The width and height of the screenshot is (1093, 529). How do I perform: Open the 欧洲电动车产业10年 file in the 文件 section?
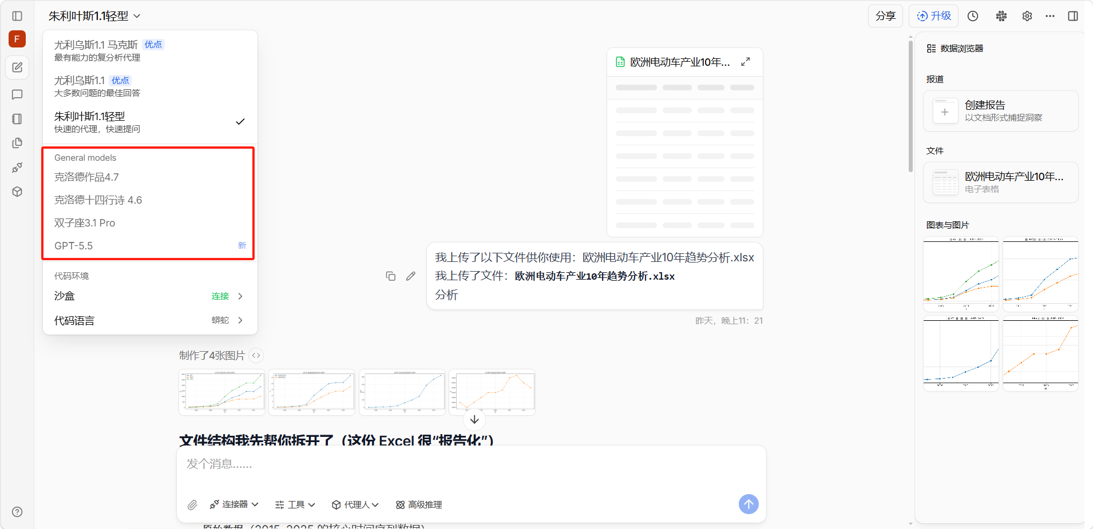[1001, 182]
